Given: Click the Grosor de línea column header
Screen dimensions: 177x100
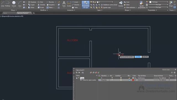Looking at the screenshot, I should (158, 76).
